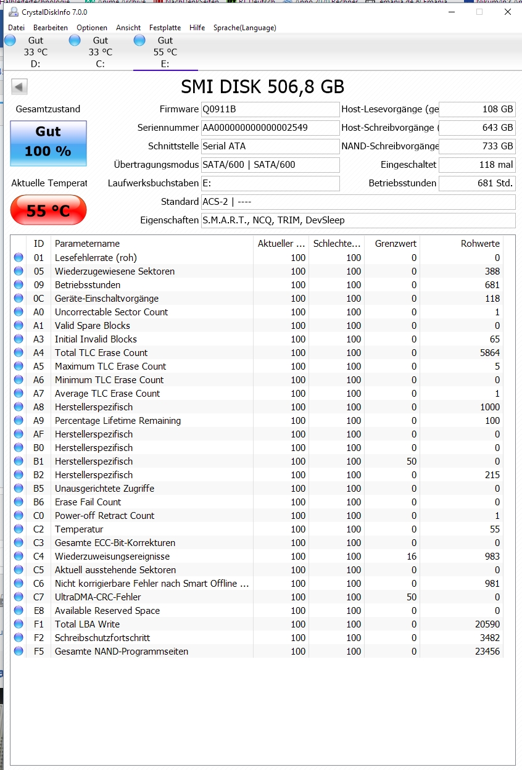Click the NAND-Schreibvorgänge value 733 GB
The image size is (522, 770).
point(478,147)
